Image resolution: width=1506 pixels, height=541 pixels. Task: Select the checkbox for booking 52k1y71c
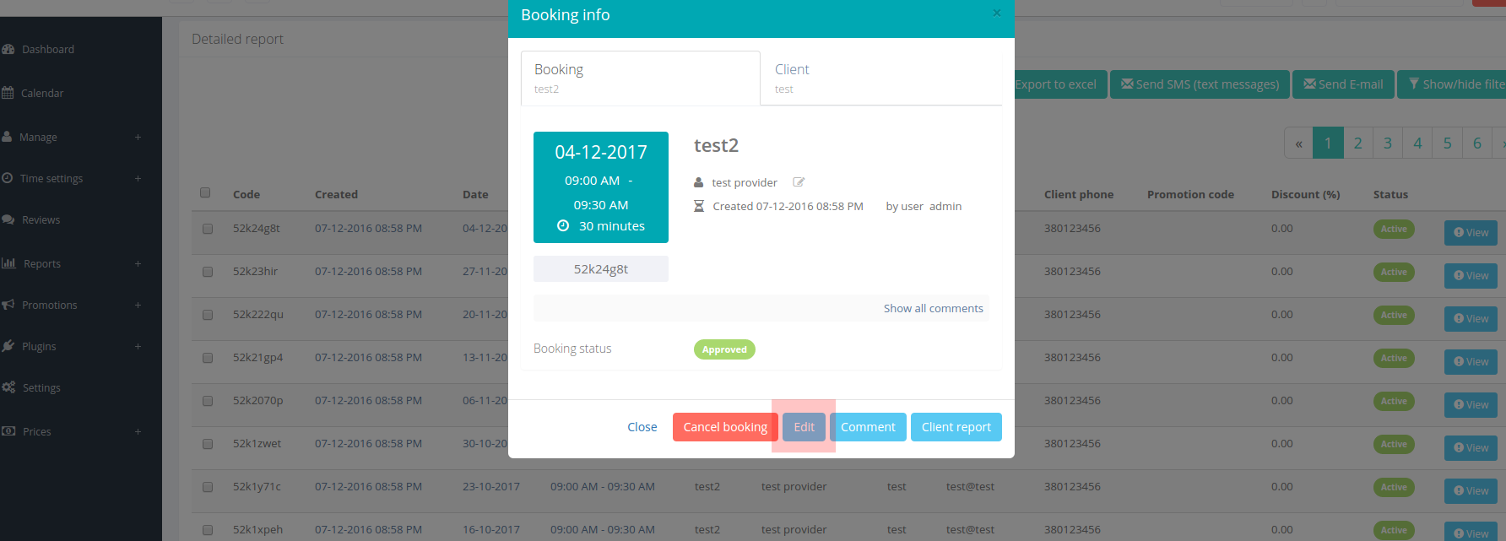[208, 487]
